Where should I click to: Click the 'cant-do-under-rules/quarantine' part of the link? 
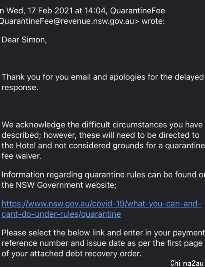pyautogui.click(x=61, y=214)
